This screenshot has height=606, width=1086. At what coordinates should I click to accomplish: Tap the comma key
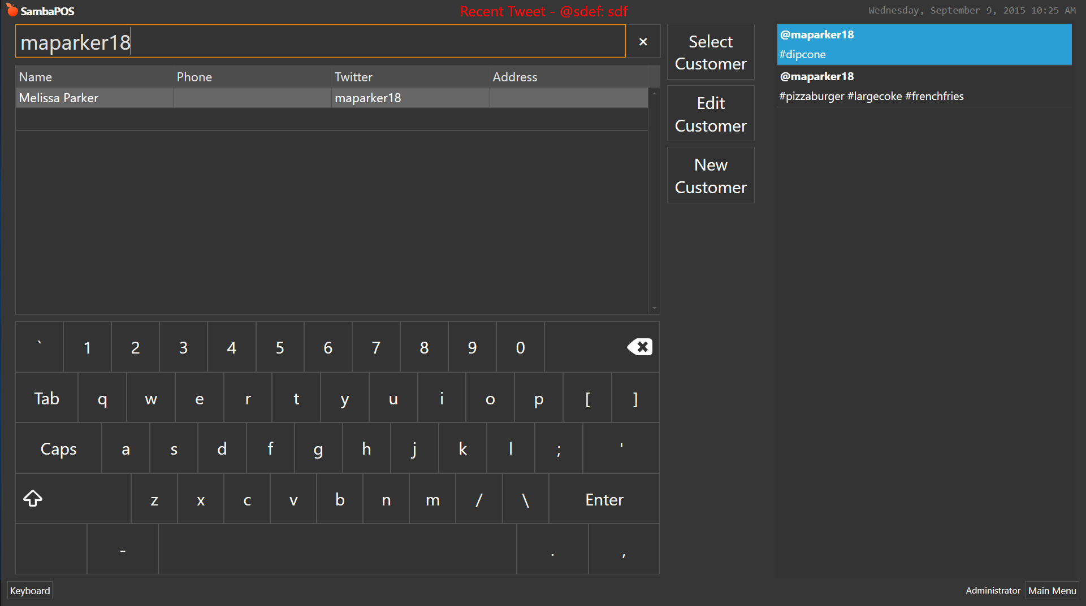pyautogui.click(x=624, y=549)
